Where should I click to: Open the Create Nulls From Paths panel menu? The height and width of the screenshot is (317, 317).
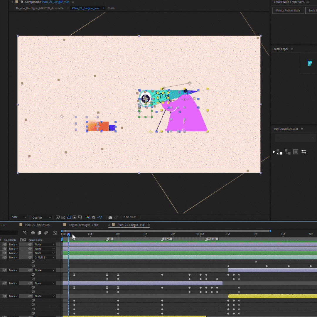point(308,2)
